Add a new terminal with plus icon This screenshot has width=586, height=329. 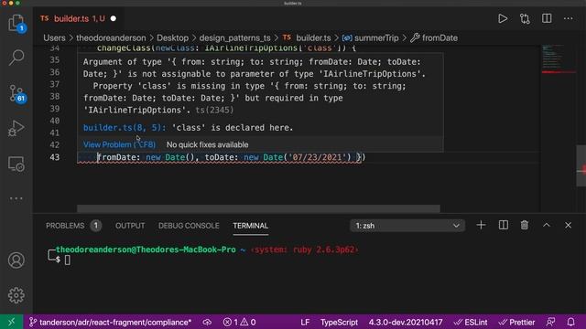coord(481,226)
